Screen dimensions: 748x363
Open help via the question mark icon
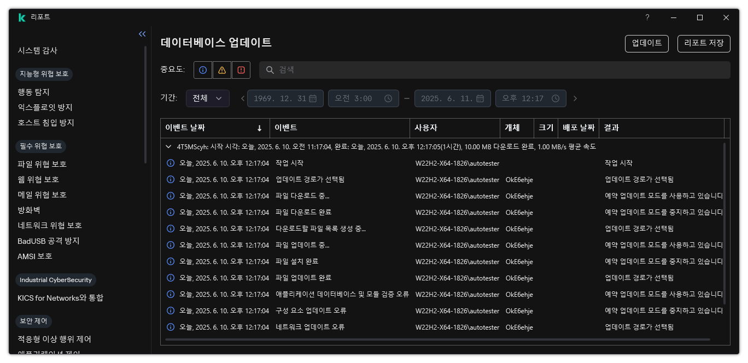click(647, 17)
